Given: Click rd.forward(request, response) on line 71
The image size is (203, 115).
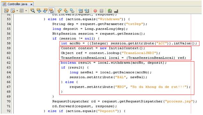Looking at the screenshot, I should tap(83, 106).
